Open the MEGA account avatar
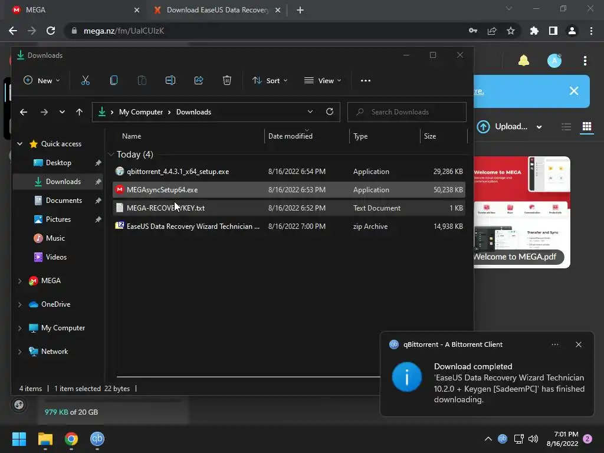 click(x=554, y=61)
